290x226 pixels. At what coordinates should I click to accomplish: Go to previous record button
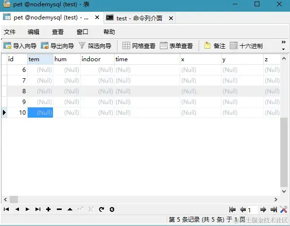pyautogui.click(x=17, y=209)
